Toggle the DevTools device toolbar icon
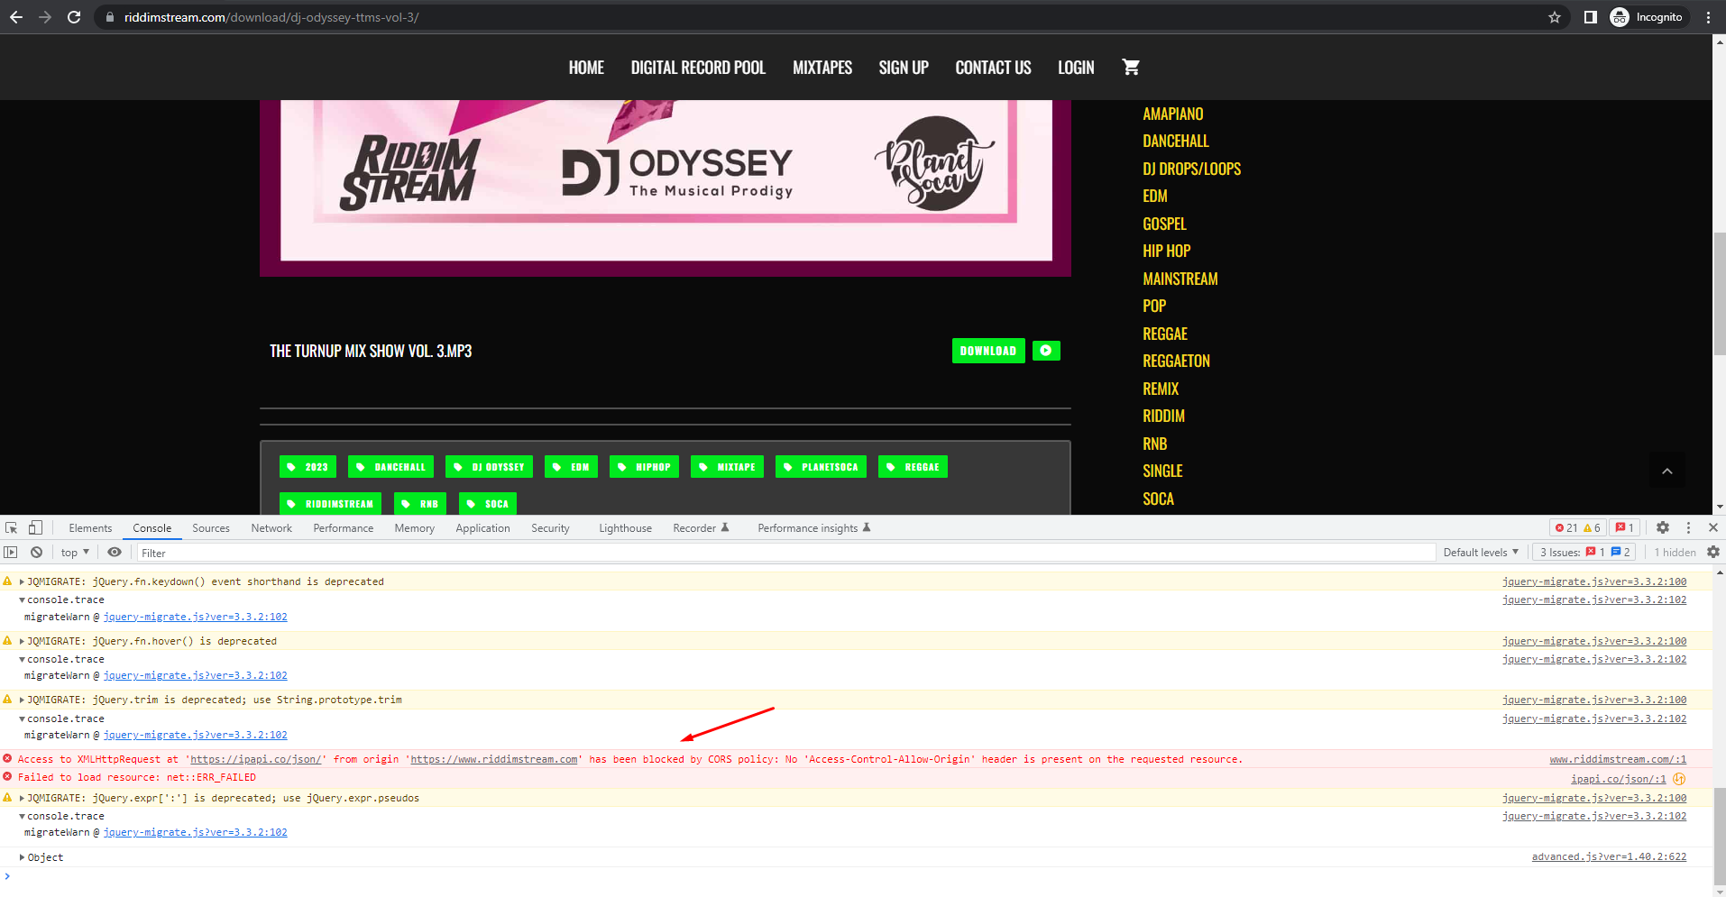Viewport: 1726px width, 897px height. [x=35, y=528]
